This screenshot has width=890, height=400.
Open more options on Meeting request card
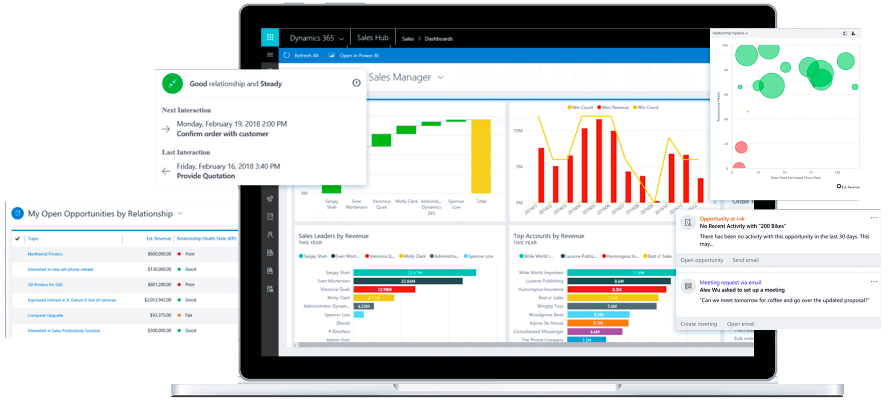(874, 282)
